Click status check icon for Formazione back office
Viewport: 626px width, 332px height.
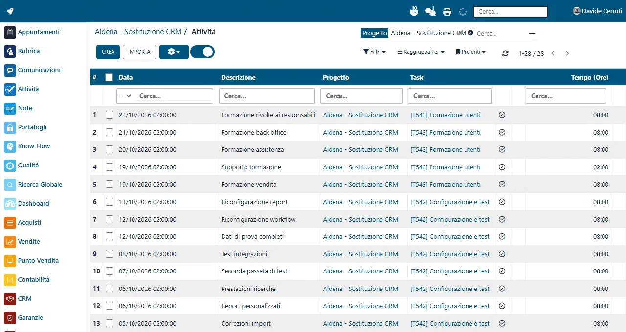502,132
